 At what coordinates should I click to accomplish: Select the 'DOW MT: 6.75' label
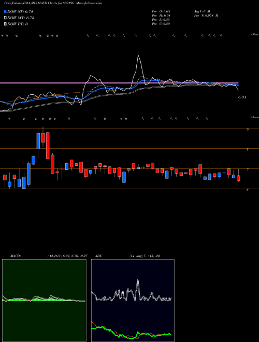pyautogui.click(x=21, y=18)
